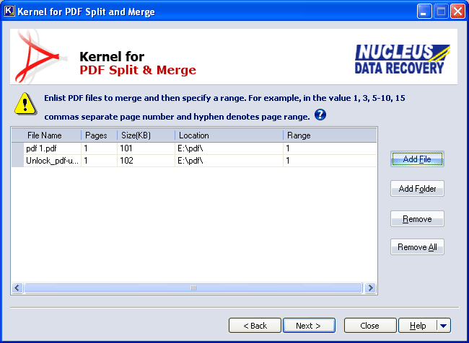
Task: Click the horizontal scrollbar right arrow
Action: (370, 288)
